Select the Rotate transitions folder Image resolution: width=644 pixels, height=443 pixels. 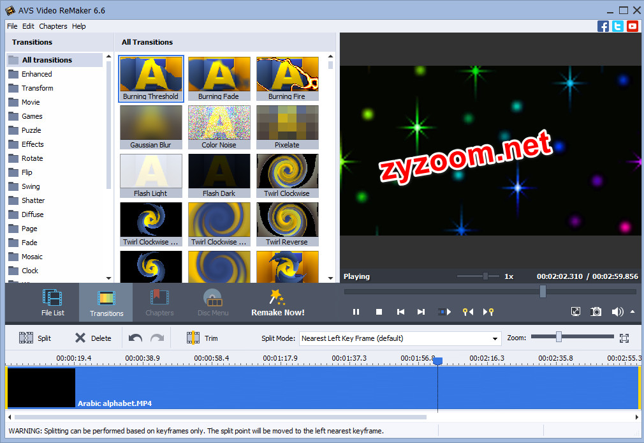(55, 158)
